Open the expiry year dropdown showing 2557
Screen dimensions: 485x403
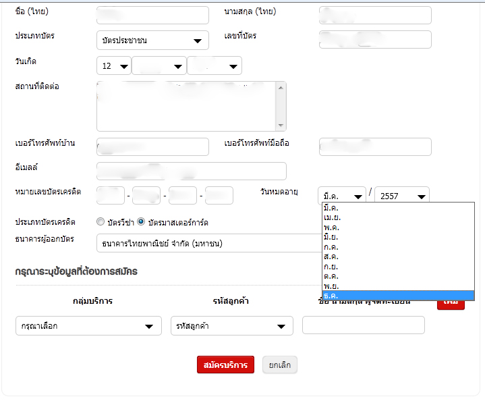click(x=402, y=196)
